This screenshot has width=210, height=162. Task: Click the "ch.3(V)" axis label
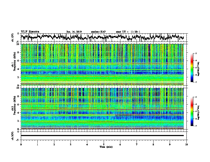coord(13,136)
